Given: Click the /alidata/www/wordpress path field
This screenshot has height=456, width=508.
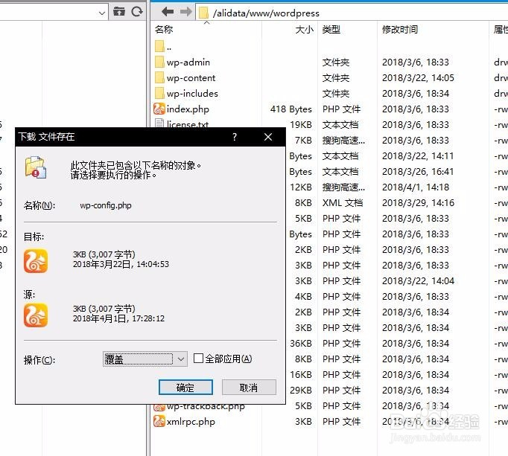Looking at the screenshot, I should pyautogui.click(x=352, y=13).
